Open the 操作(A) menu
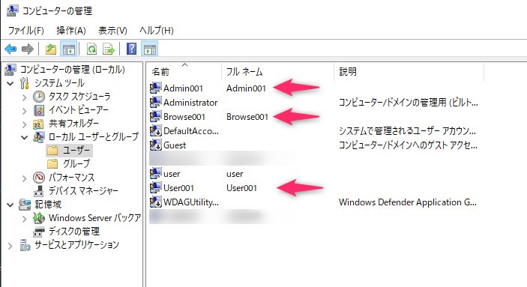This screenshot has height=287, width=527. [71, 31]
